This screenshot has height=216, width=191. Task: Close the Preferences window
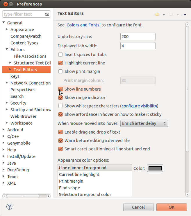4,4
